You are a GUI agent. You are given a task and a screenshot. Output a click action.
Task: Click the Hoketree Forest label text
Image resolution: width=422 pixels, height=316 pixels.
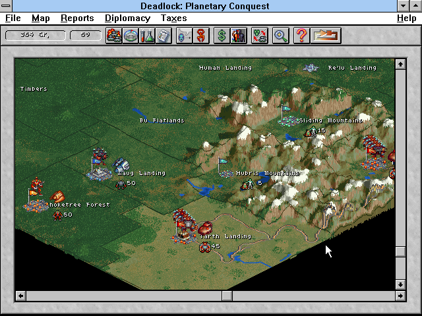click(x=80, y=205)
